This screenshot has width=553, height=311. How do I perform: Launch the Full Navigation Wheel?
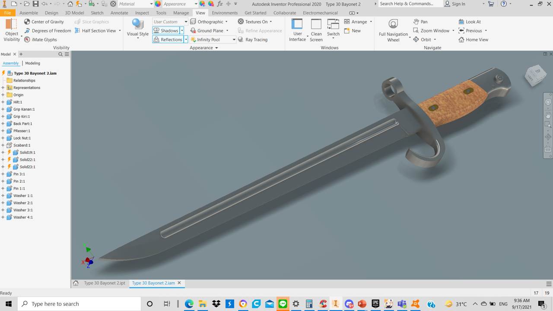point(393,30)
